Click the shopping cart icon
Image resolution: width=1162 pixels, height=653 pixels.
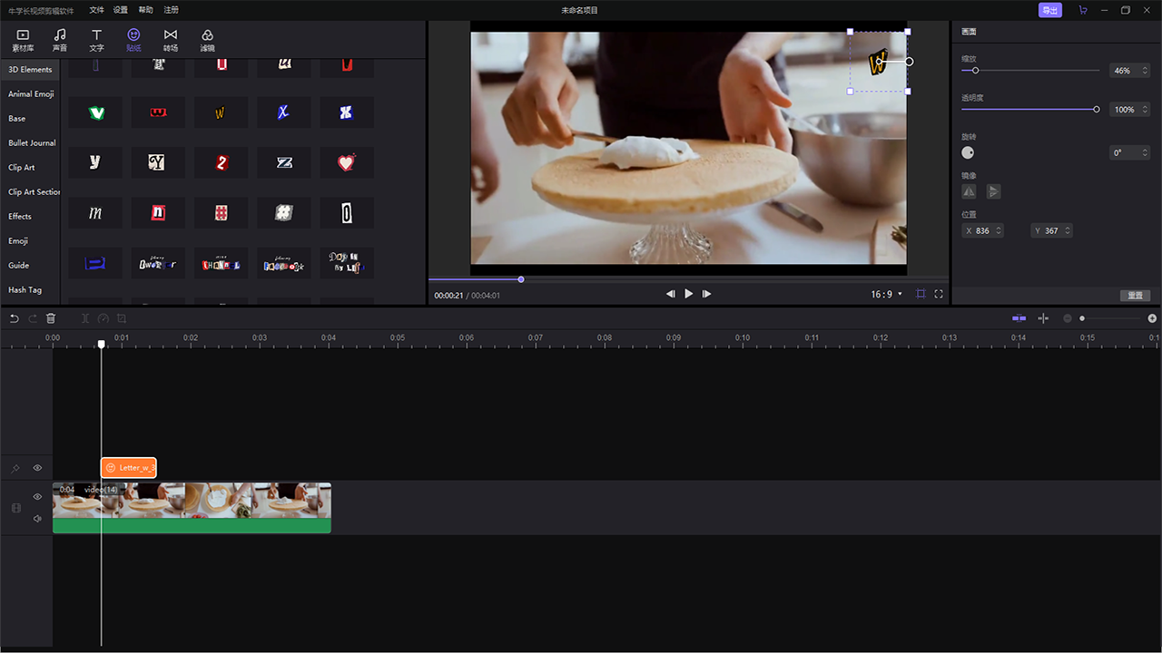click(x=1082, y=10)
